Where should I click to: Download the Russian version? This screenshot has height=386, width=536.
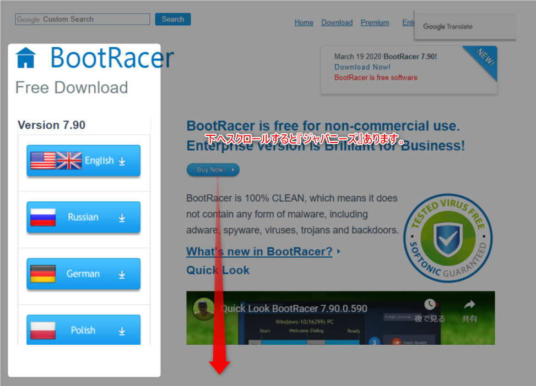[83, 217]
